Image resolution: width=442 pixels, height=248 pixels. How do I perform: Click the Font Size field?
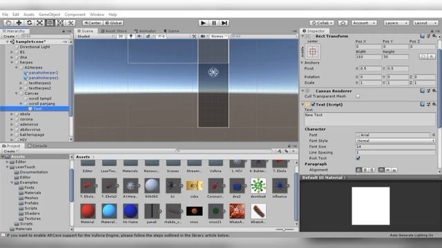tap(395, 147)
